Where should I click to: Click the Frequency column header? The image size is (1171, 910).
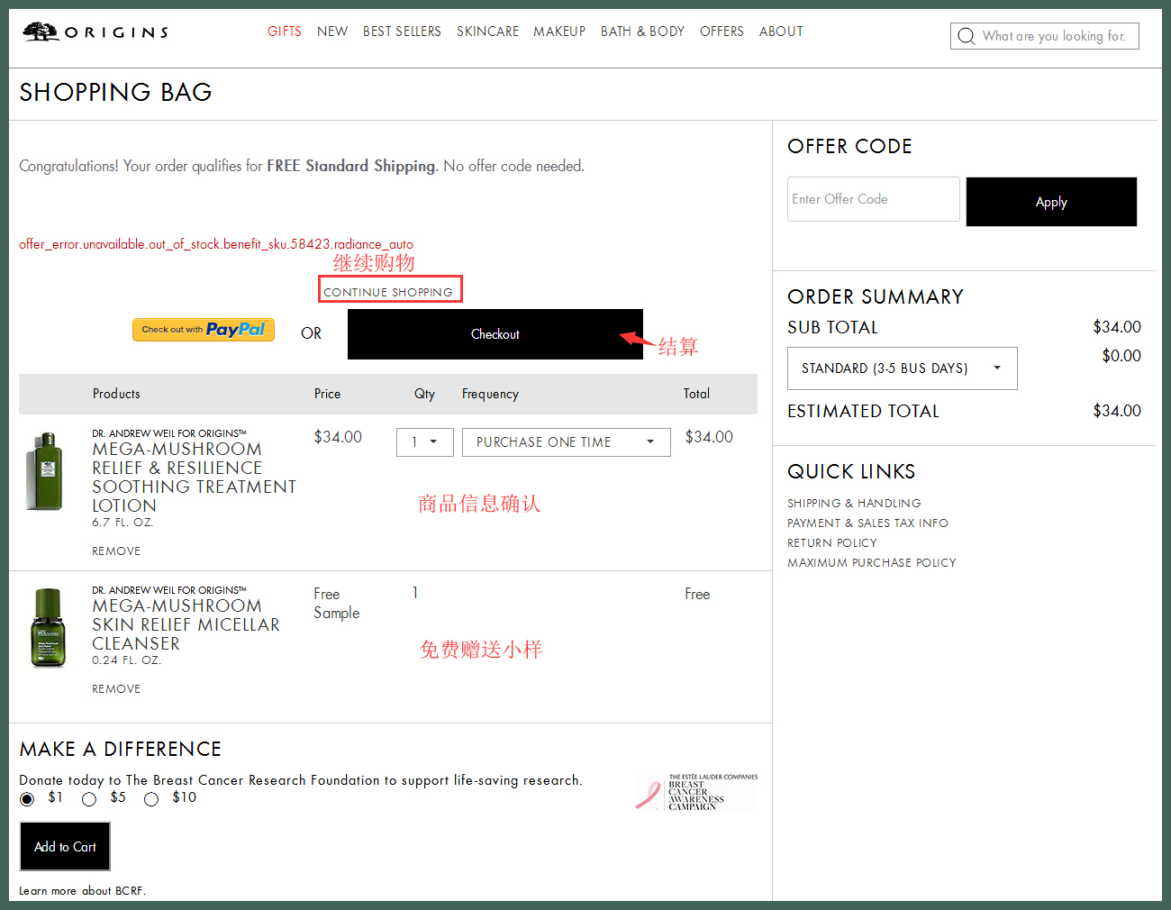point(490,394)
